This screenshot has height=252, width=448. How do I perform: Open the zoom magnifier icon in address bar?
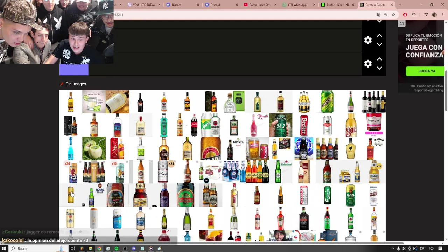tap(386, 15)
